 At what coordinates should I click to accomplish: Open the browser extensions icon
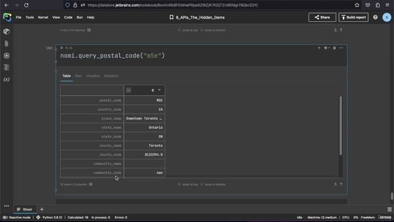tap(377, 5)
